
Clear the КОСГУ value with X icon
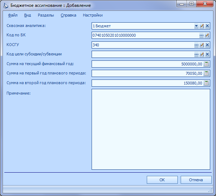[207, 45]
